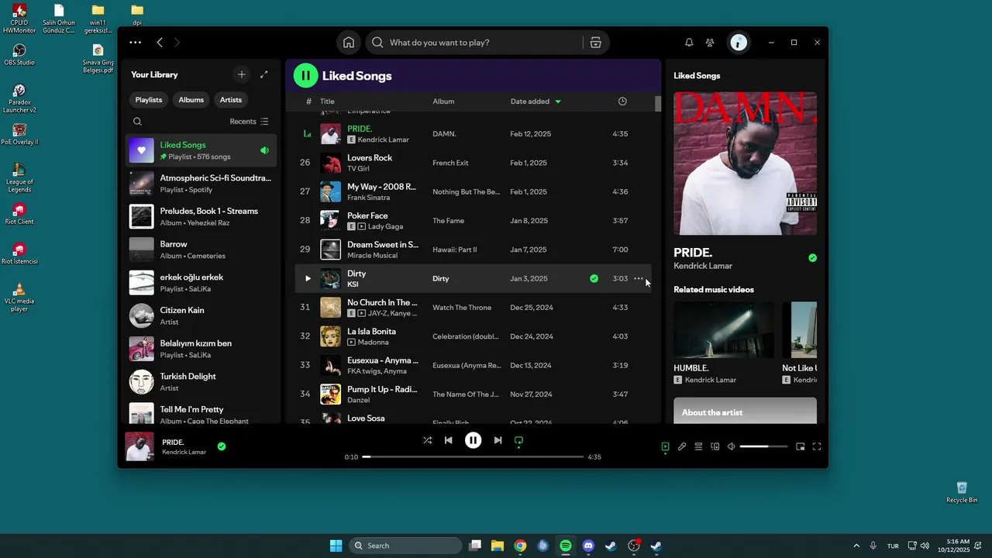
Task: Go back with the left arrow
Action: [160, 43]
